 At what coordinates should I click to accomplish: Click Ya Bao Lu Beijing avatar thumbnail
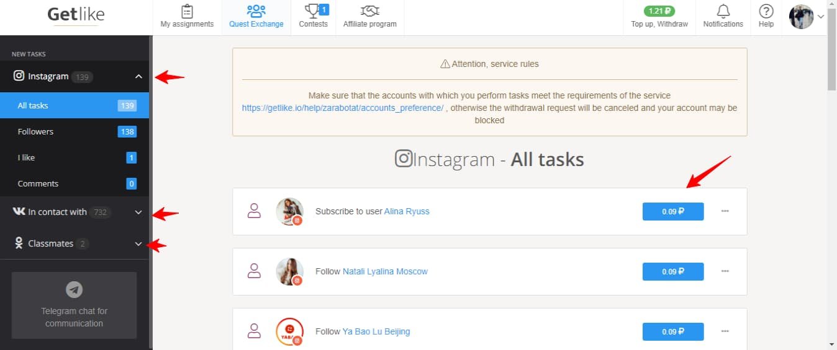tap(289, 331)
